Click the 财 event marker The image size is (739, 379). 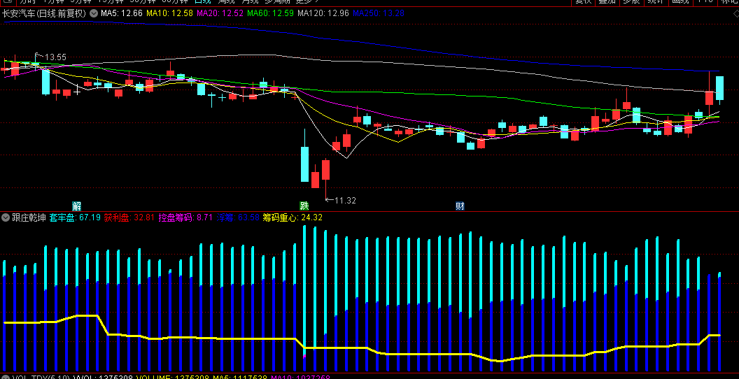(x=460, y=206)
